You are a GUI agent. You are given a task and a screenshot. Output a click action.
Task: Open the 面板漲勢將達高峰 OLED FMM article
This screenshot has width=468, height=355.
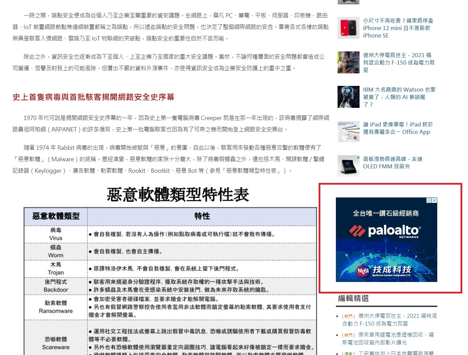(x=392, y=163)
